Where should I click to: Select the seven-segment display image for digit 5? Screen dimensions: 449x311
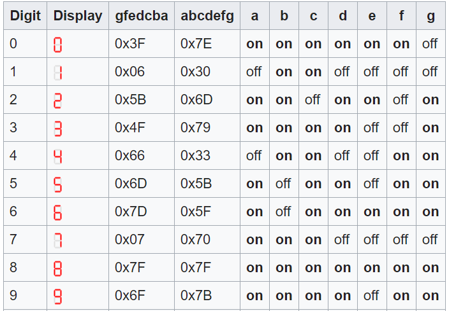(58, 184)
